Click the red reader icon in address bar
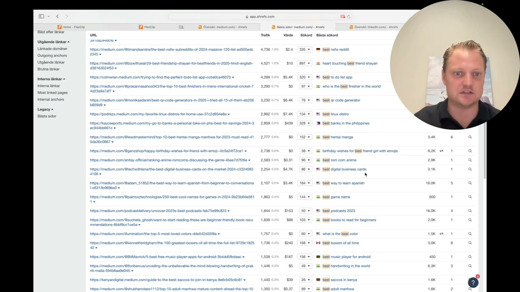Screen dimensions: 520x292 (x=342, y=17)
